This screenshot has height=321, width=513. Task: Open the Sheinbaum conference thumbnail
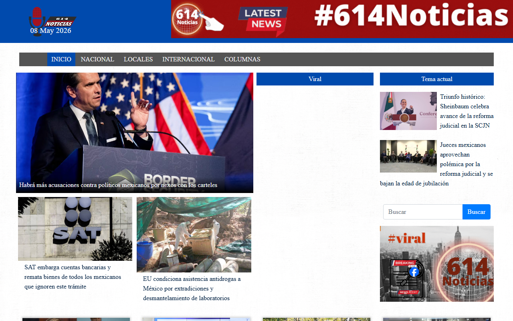(x=408, y=111)
